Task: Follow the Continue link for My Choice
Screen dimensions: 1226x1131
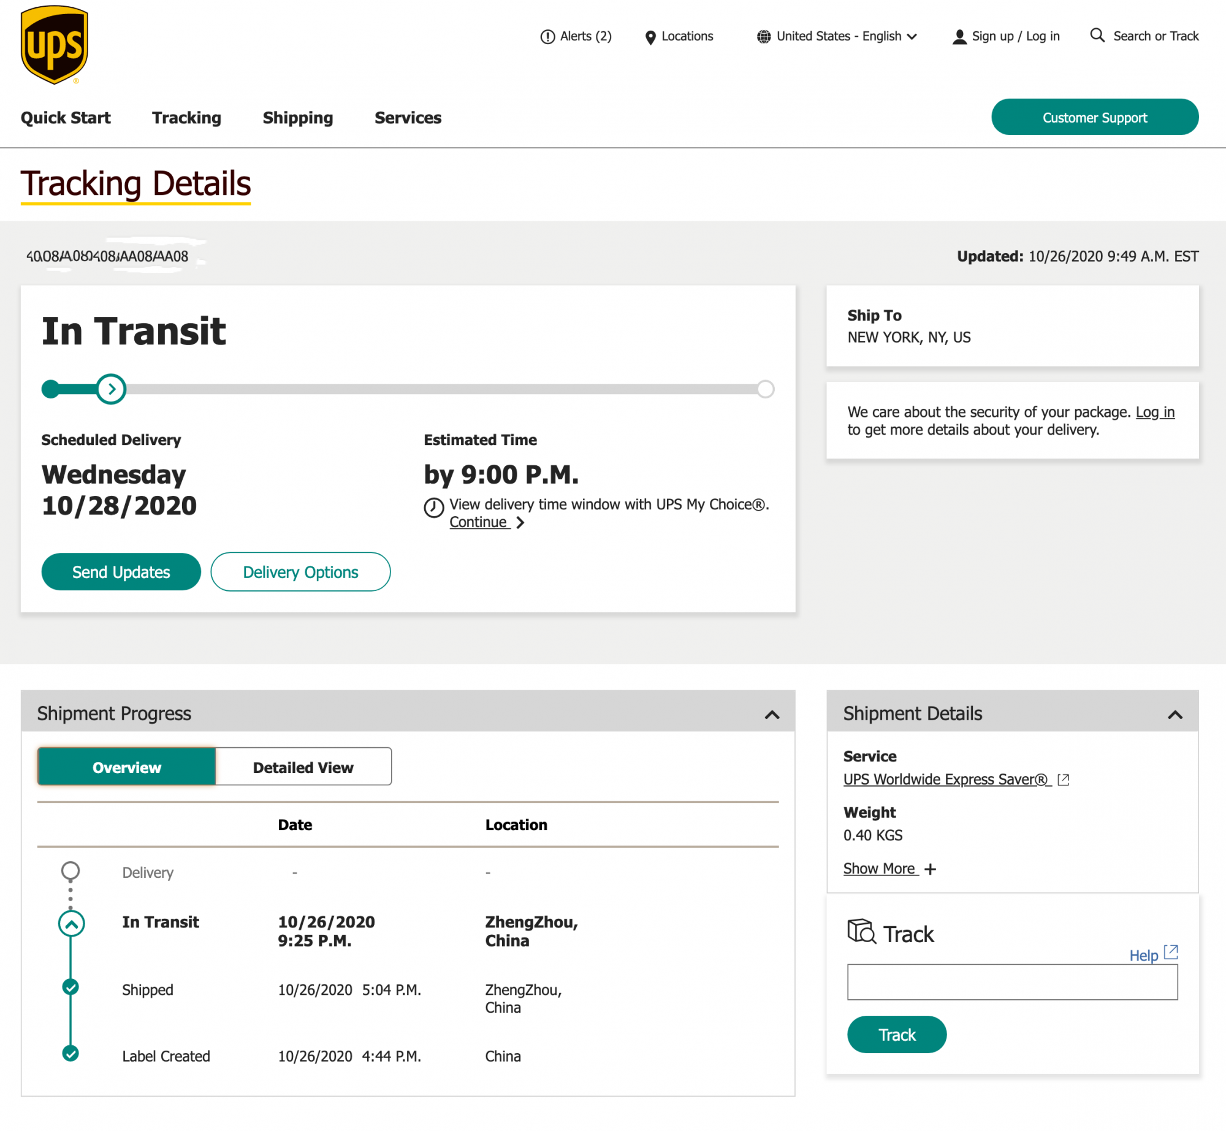Action: coord(479,522)
